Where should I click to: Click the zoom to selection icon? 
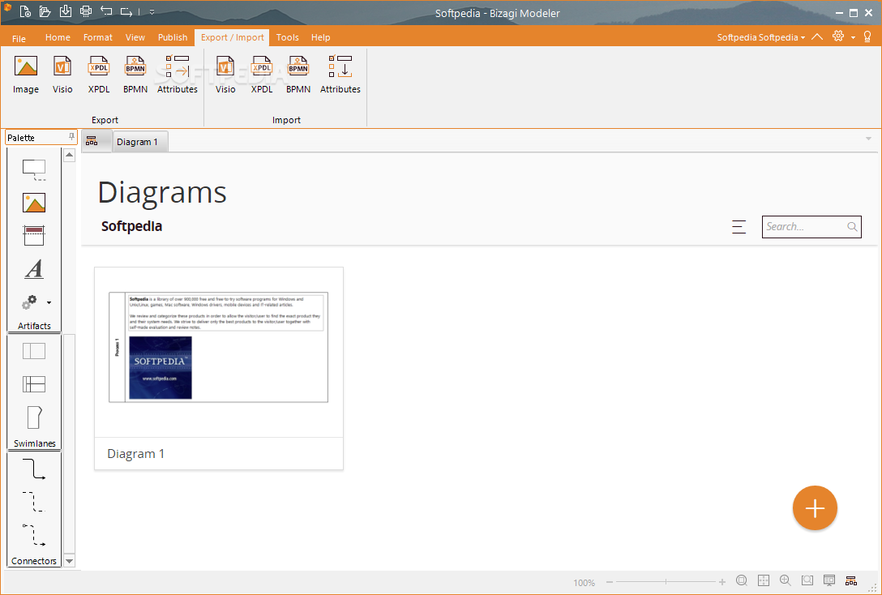tap(807, 580)
